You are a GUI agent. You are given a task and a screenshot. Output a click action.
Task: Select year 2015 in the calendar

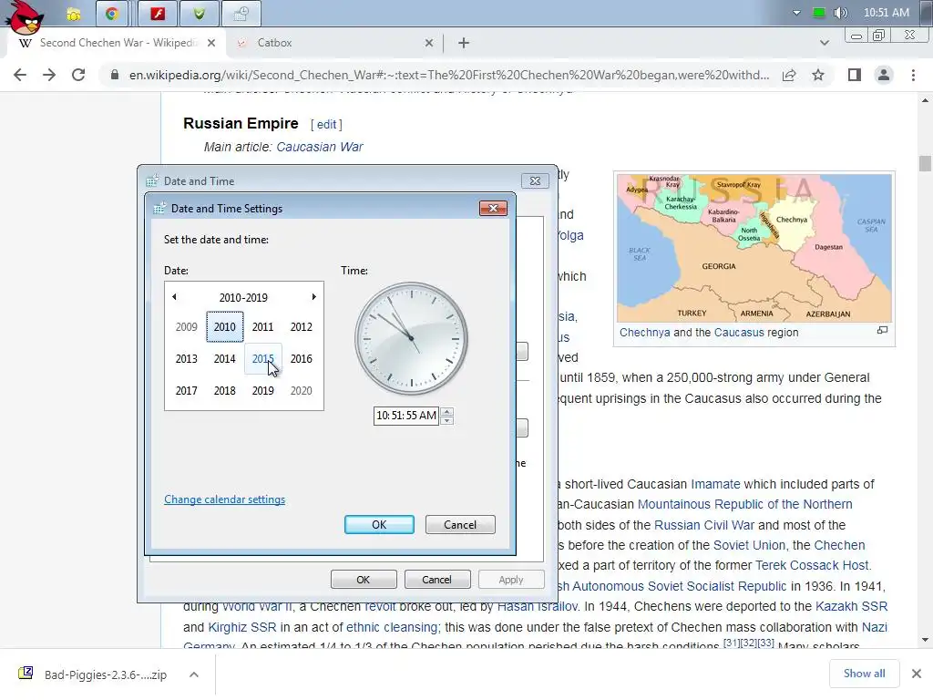point(263,359)
